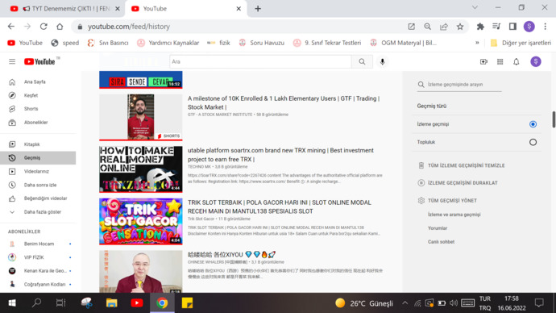The width and height of the screenshot is (556, 313).
Task: Toggle the Chrome side panel
Action: coord(512,27)
